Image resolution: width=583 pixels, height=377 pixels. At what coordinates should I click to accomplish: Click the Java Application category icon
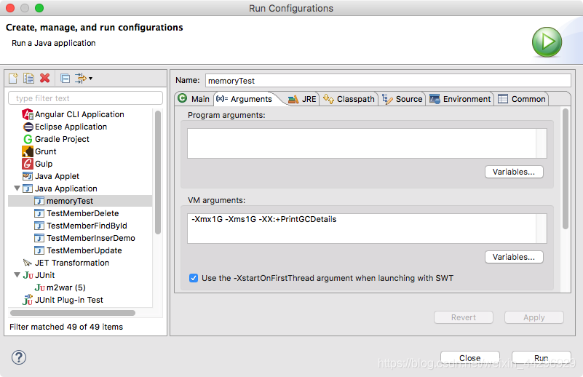(x=28, y=189)
